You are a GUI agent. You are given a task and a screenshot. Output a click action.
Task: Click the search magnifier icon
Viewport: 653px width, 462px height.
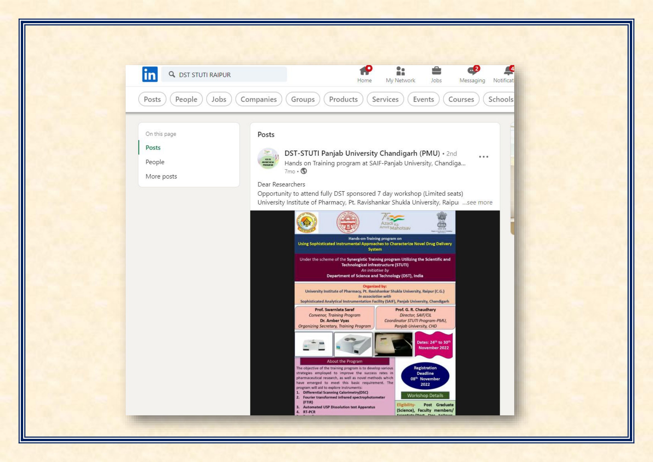[x=172, y=75]
